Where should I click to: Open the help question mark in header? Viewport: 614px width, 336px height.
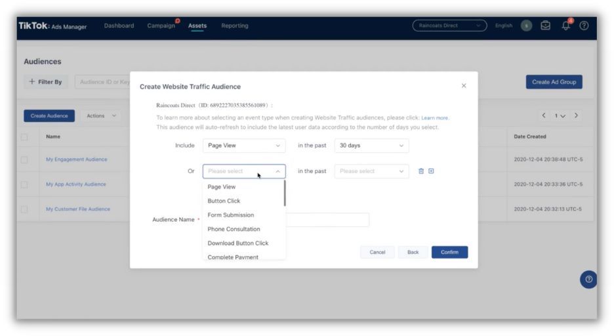click(584, 26)
